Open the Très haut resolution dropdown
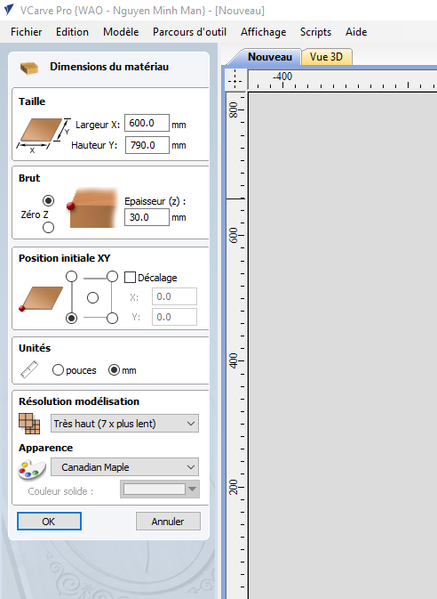This screenshot has width=437, height=599. (x=124, y=424)
